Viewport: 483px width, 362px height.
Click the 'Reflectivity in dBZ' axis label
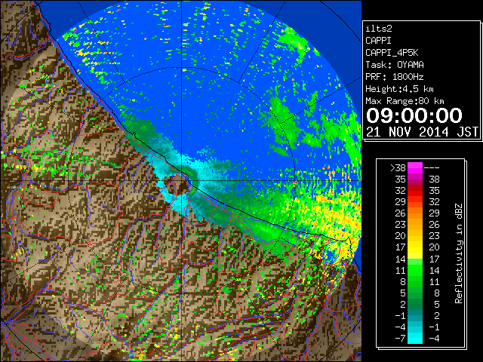(x=458, y=253)
